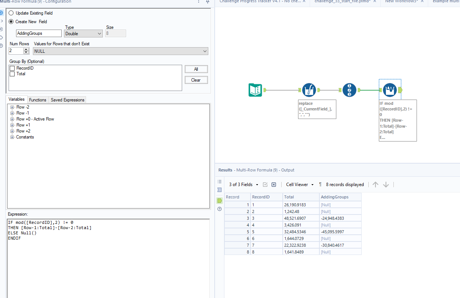Open the Cell Viewer dropdown
460x298 pixels.
pos(299,184)
